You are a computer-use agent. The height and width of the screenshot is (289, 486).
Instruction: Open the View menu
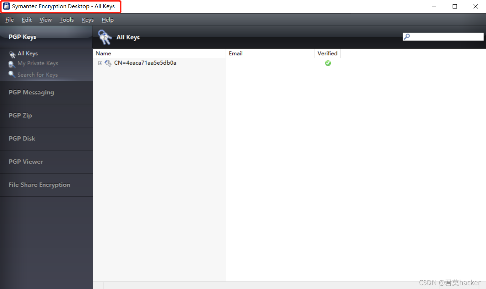pyautogui.click(x=45, y=20)
